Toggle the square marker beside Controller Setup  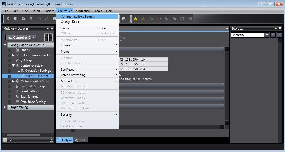click(9, 66)
